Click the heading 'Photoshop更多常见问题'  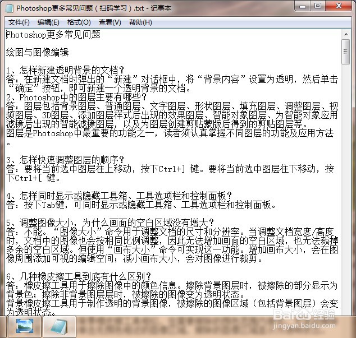pos(53,34)
